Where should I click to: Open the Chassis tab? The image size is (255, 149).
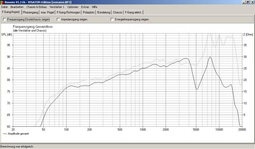pos(118,12)
